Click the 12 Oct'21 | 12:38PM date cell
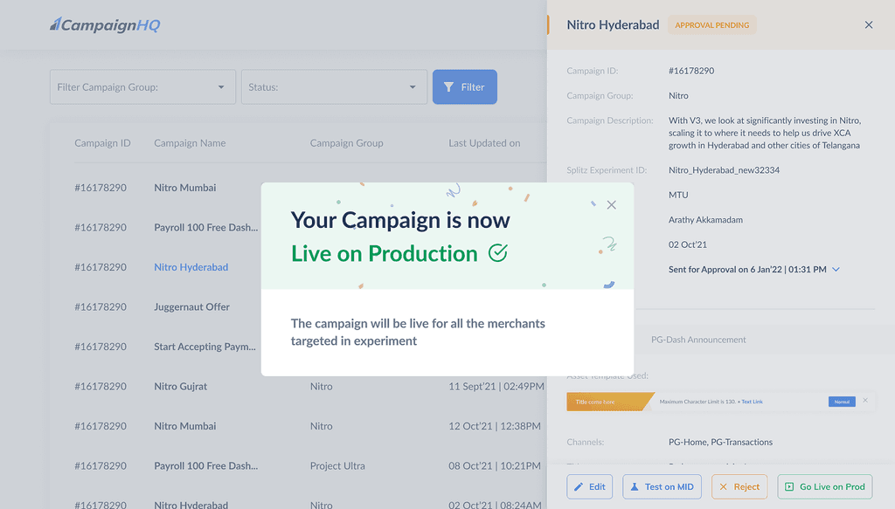Screen dimensions: 895x509 click(495, 426)
